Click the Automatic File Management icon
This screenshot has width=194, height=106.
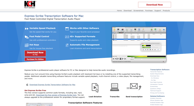[x=67, y=45]
